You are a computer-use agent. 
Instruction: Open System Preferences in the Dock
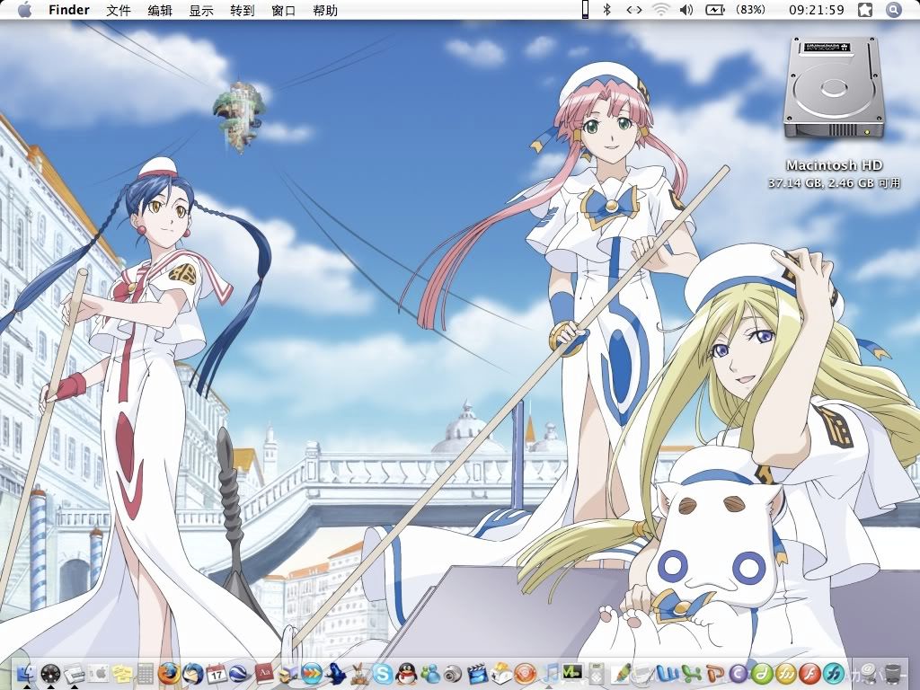99,674
